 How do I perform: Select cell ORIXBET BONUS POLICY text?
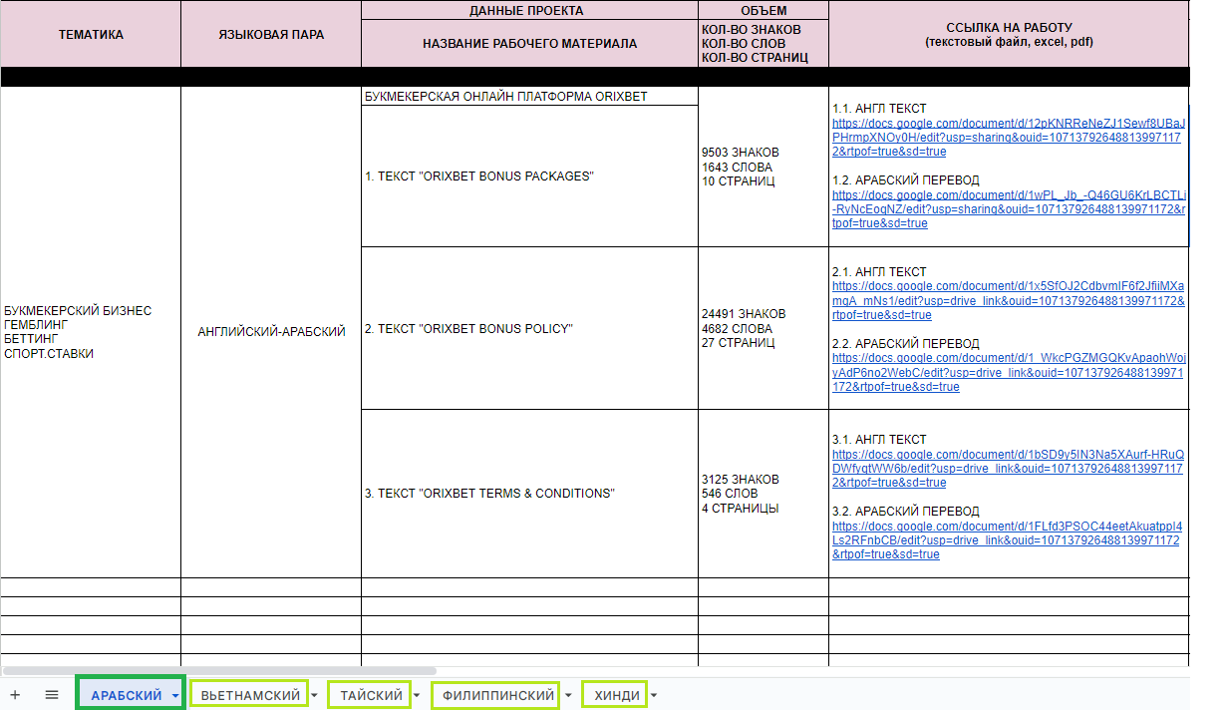[x=530, y=328]
